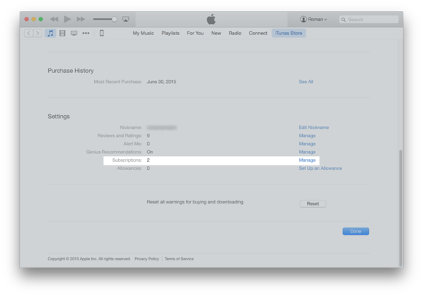Open the Radio tab

click(235, 33)
